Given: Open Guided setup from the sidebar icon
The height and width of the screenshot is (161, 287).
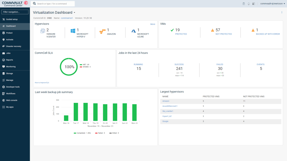Looking at the screenshot, I should pyautogui.click(x=3, y=19).
